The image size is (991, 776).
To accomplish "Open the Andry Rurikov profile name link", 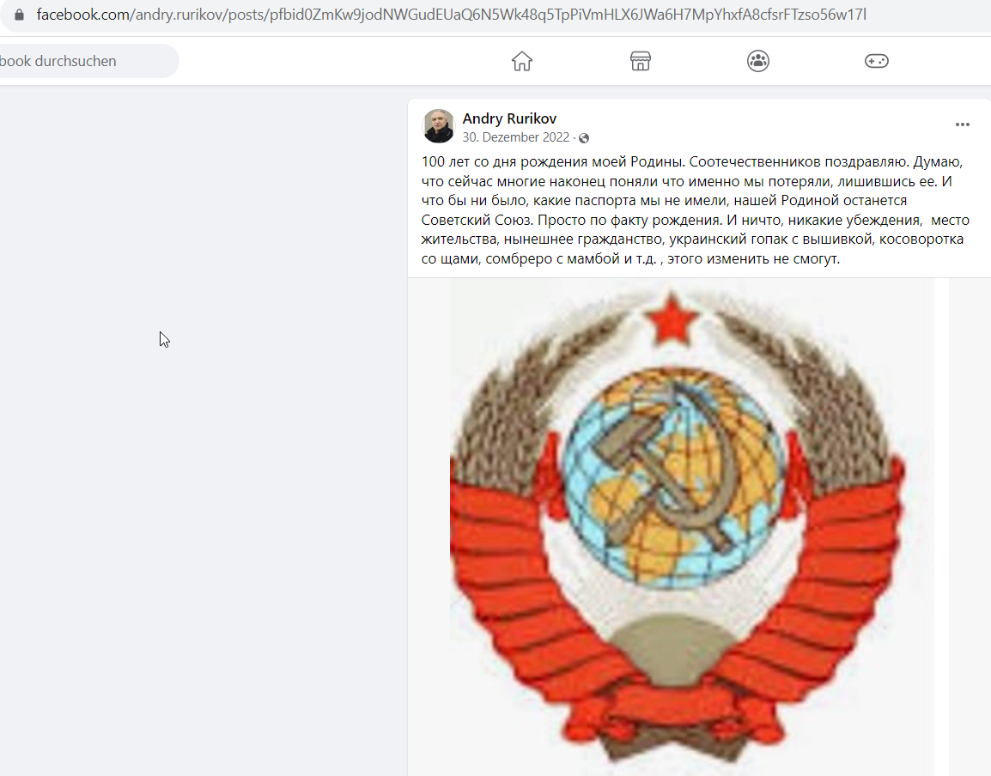I will click(x=509, y=118).
